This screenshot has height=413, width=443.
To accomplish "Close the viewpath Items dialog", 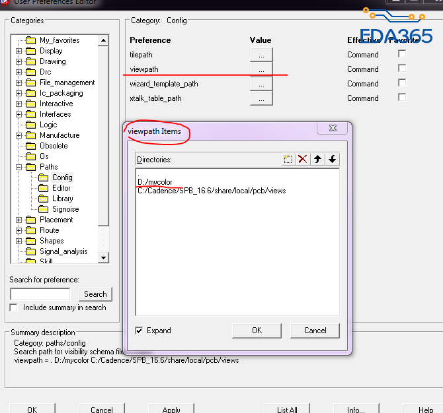I will (x=333, y=128).
